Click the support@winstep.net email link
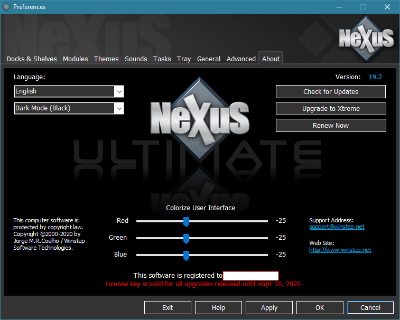This screenshot has height=320, width=400. (337, 227)
